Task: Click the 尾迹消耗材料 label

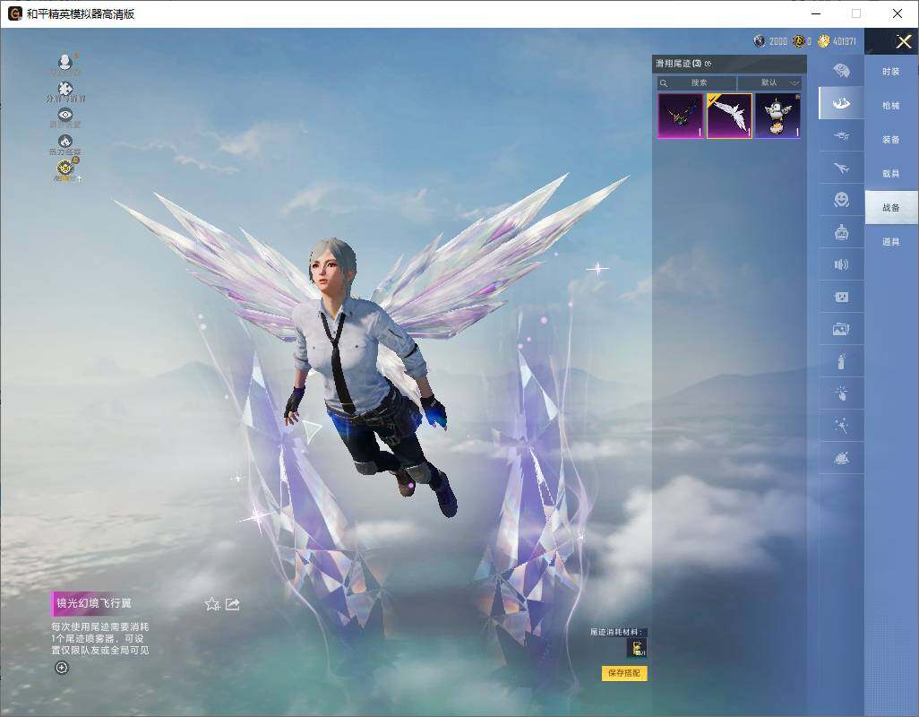Action: pyautogui.click(x=617, y=632)
